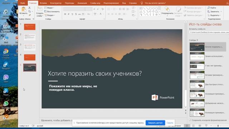Click the Упорядочить arrange icon

point(167,9)
